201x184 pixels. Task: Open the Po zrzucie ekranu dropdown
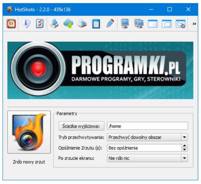(x=148, y=158)
